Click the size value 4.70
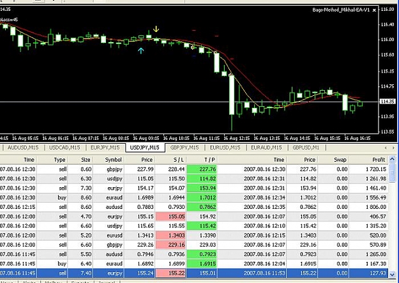This screenshot has height=283, width=399. point(86,217)
